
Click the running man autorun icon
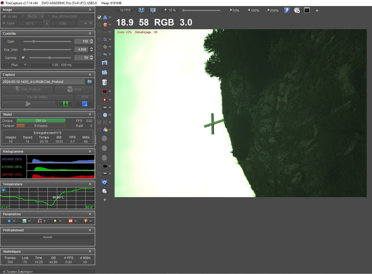(287, 10)
